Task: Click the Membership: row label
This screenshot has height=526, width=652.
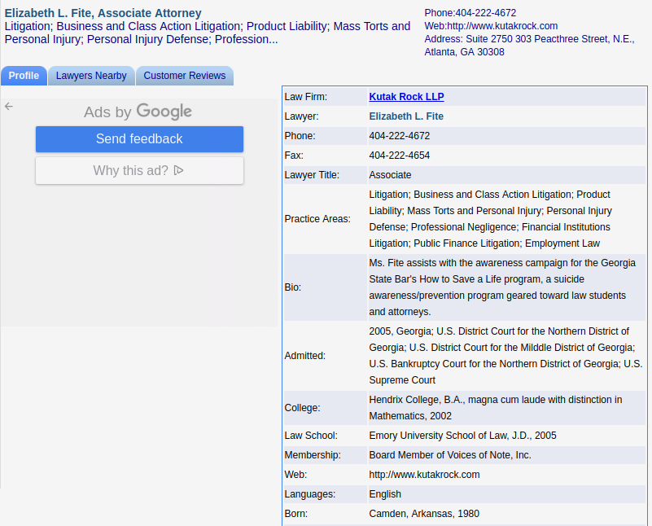Action: (313, 455)
